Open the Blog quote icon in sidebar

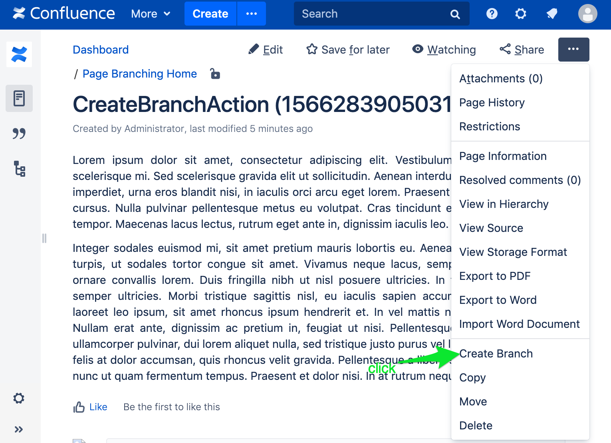[19, 133]
